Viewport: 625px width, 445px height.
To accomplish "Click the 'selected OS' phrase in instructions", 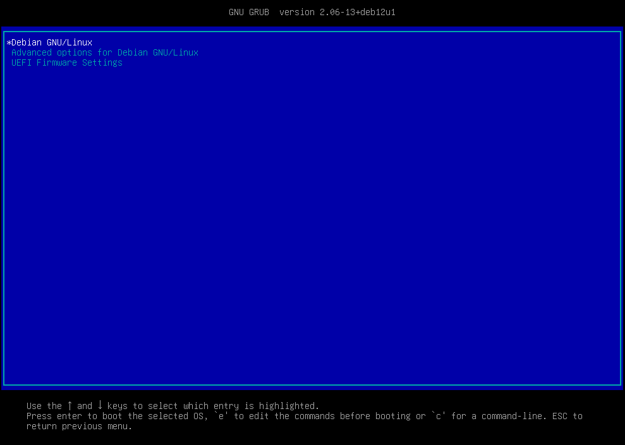I will pos(178,416).
